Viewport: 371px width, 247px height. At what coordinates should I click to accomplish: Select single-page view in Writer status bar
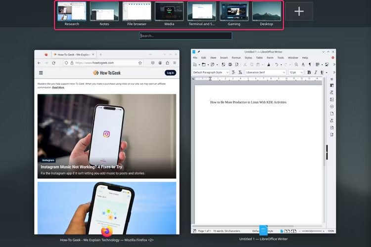click(x=282, y=231)
